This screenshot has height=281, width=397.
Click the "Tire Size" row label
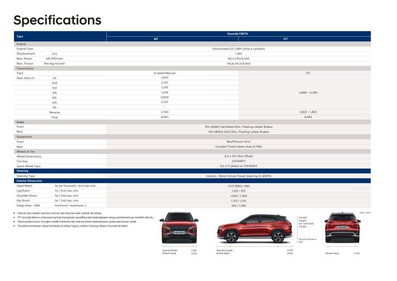click(x=22, y=161)
